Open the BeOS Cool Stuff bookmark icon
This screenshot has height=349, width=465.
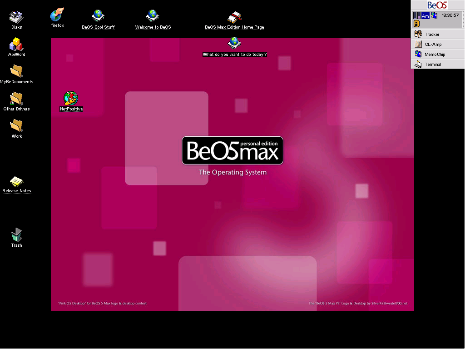[x=98, y=16]
